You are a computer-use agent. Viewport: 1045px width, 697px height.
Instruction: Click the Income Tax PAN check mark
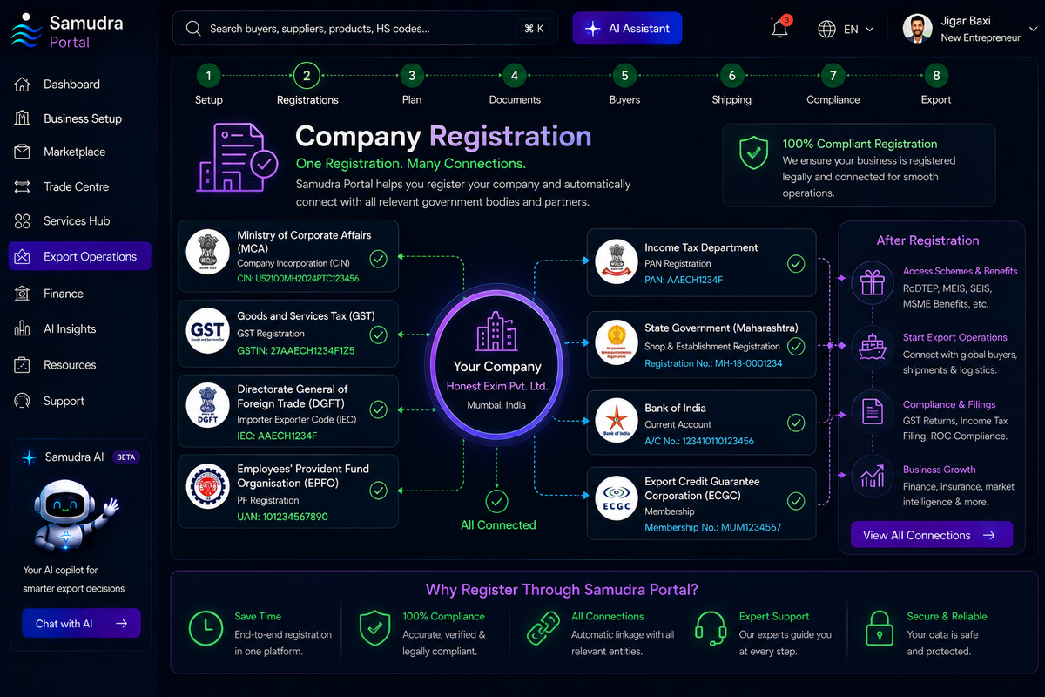click(x=796, y=263)
